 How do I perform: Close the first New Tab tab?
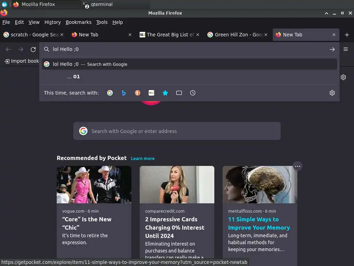click(130, 35)
